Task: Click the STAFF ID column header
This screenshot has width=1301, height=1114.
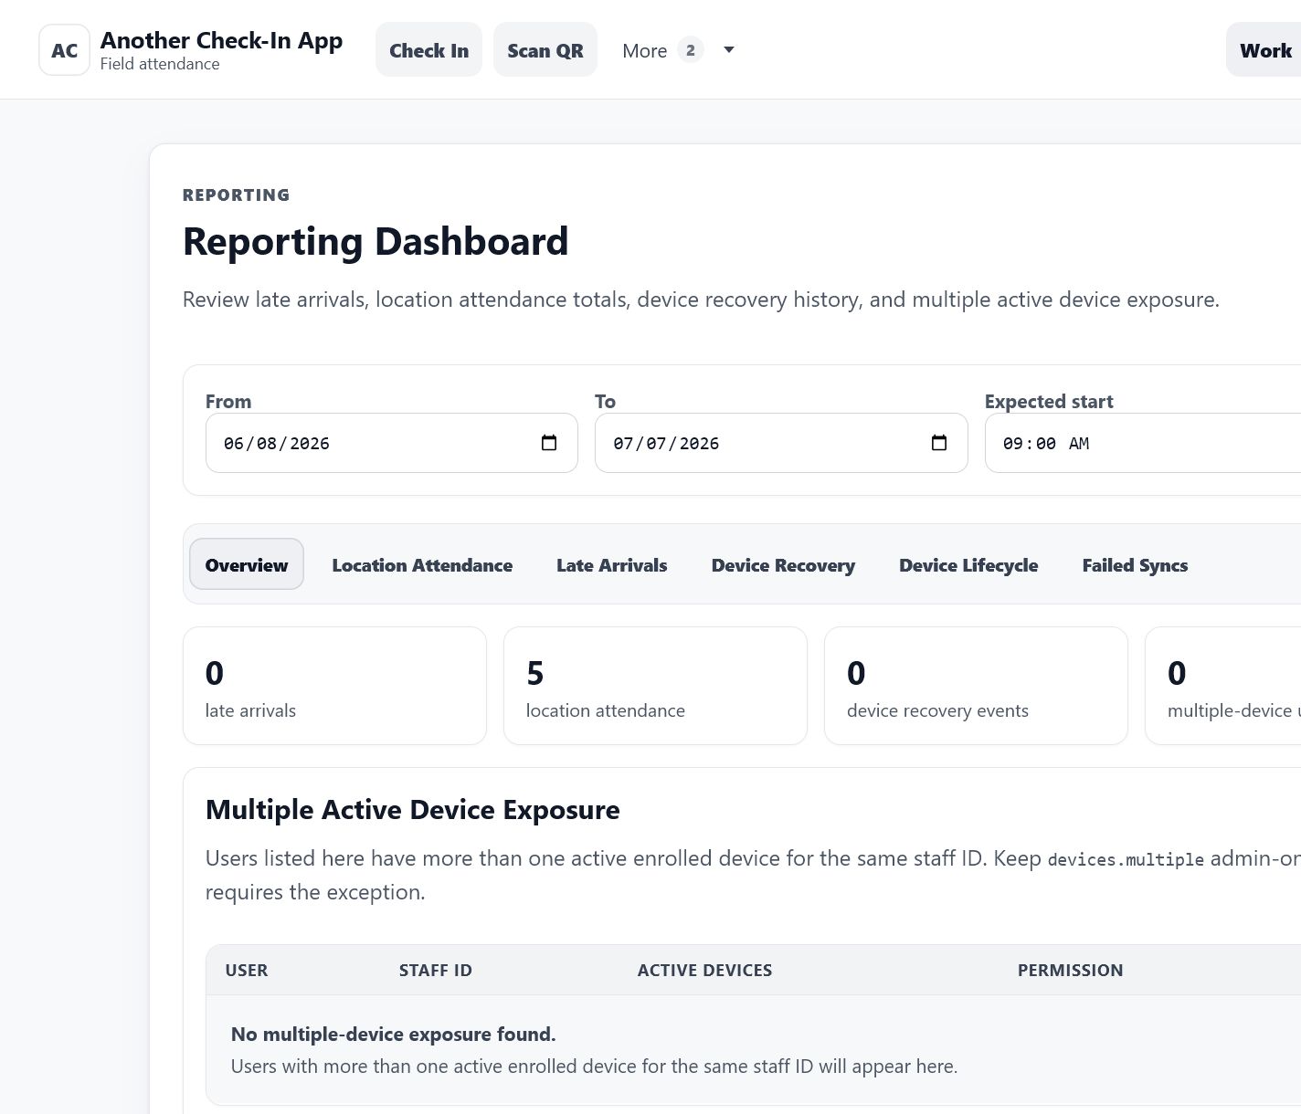Action: pyautogui.click(x=436, y=970)
